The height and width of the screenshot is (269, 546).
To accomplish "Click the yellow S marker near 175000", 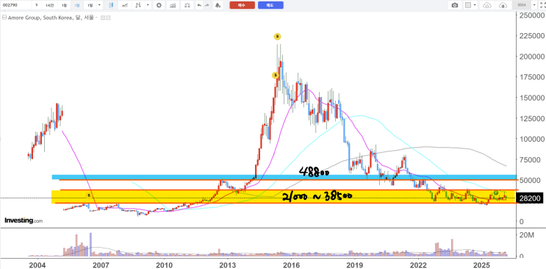I will (x=275, y=75).
